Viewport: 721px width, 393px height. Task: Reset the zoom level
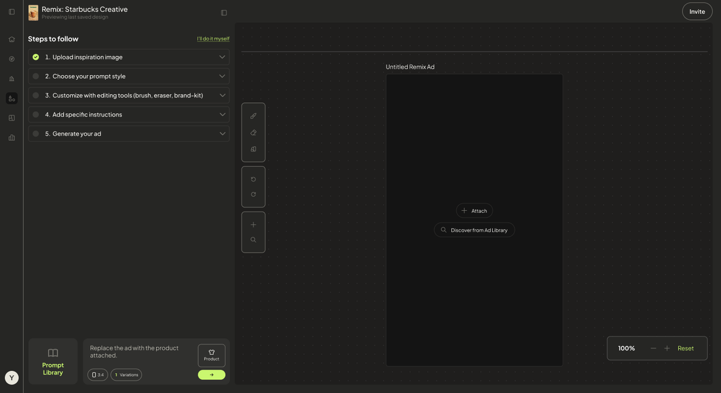pyautogui.click(x=686, y=348)
